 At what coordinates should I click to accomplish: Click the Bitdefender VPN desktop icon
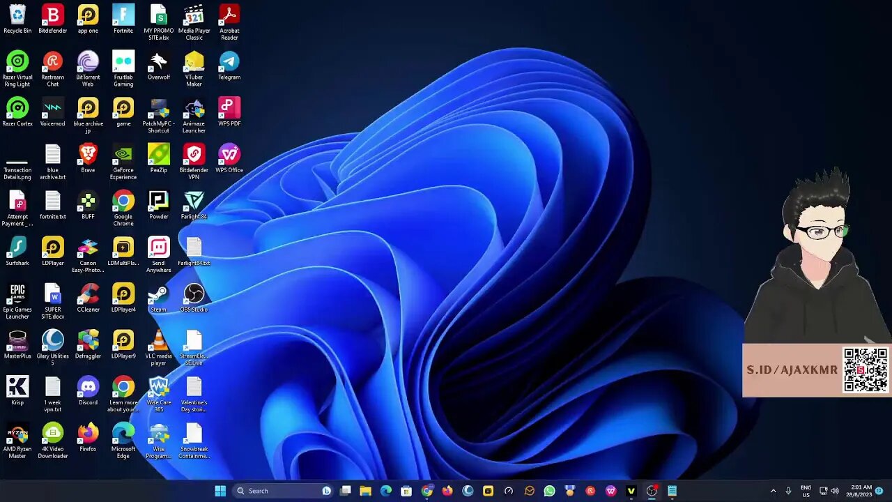pyautogui.click(x=194, y=162)
